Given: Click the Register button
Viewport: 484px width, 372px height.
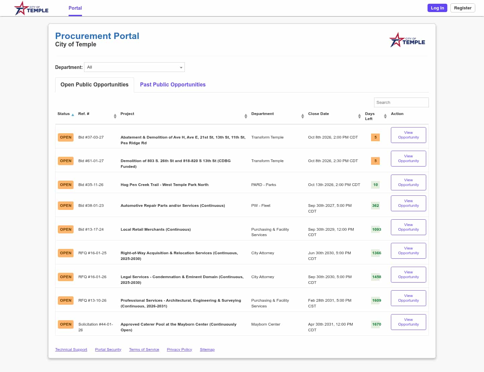Looking at the screenshot, I should (462, 8).
